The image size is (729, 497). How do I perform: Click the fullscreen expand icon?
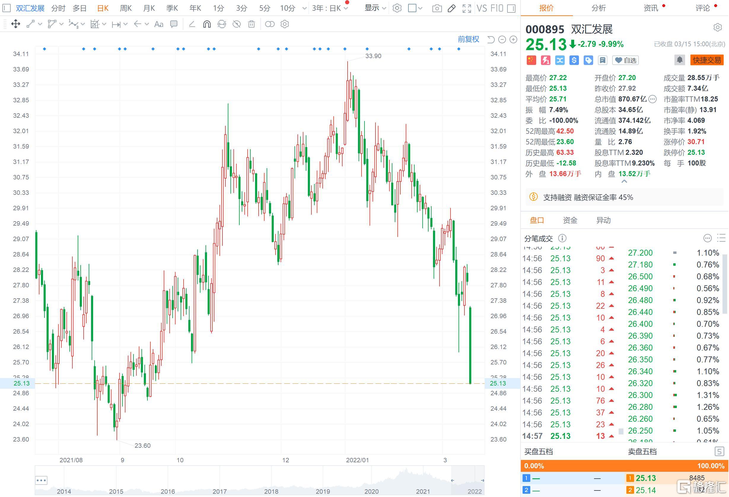(467, 8)
